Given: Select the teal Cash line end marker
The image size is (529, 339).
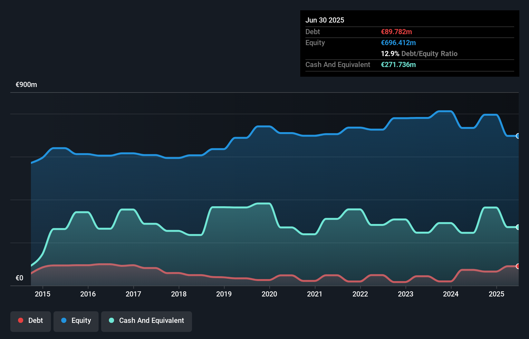Looking at the screenshot, I should [x=518, y=227].
